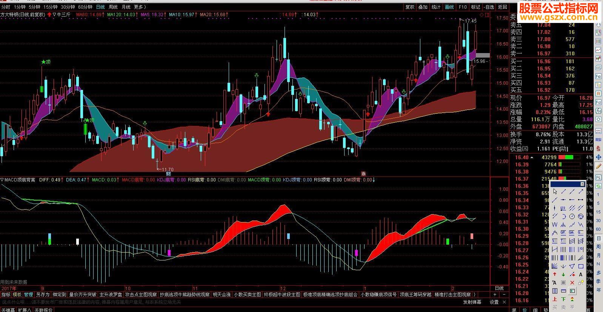Toggle the 画线 drawing tools button
Image resolution: width=603 pixels, height=312 pixels.
click(449, 7)
